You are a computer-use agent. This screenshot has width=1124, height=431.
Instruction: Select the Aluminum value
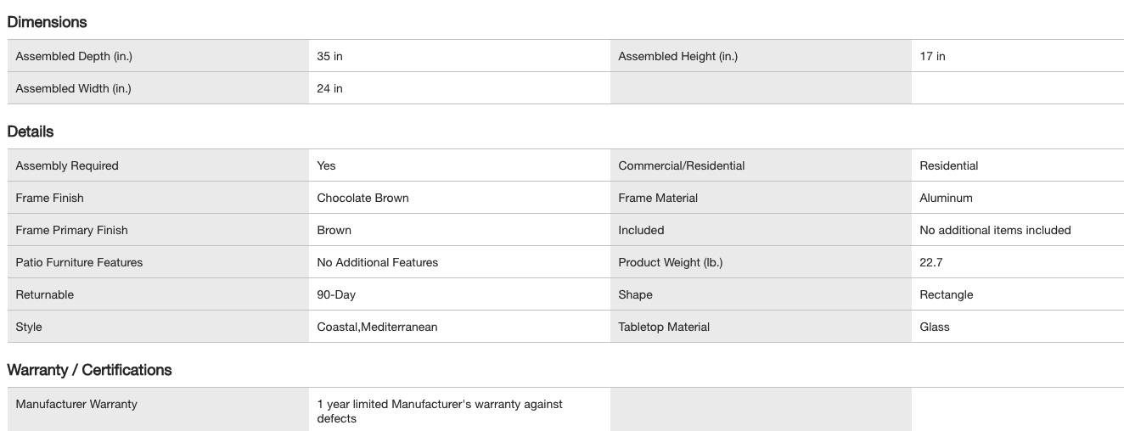pyautogui.click(x=946, y=198)
